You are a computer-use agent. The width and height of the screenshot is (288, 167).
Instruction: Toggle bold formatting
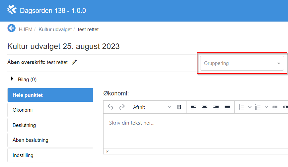click(x=179, y=107)
